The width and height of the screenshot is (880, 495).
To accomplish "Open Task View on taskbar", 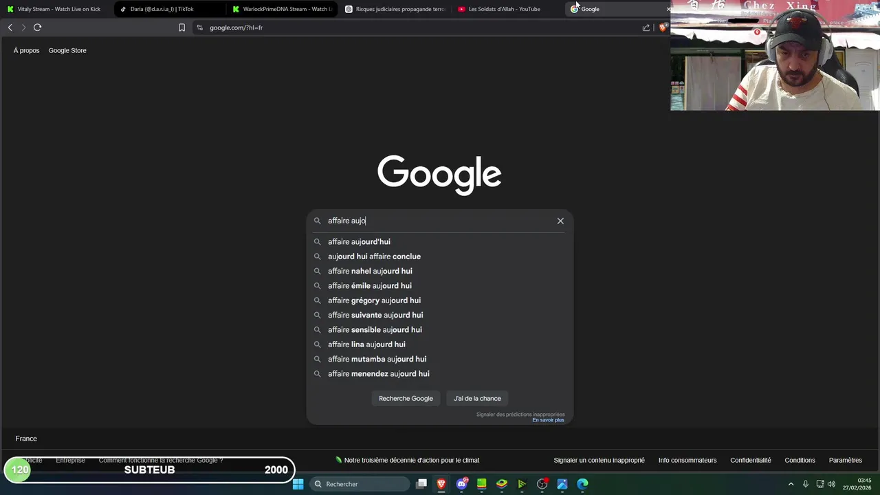I will [x=421, y=484].
